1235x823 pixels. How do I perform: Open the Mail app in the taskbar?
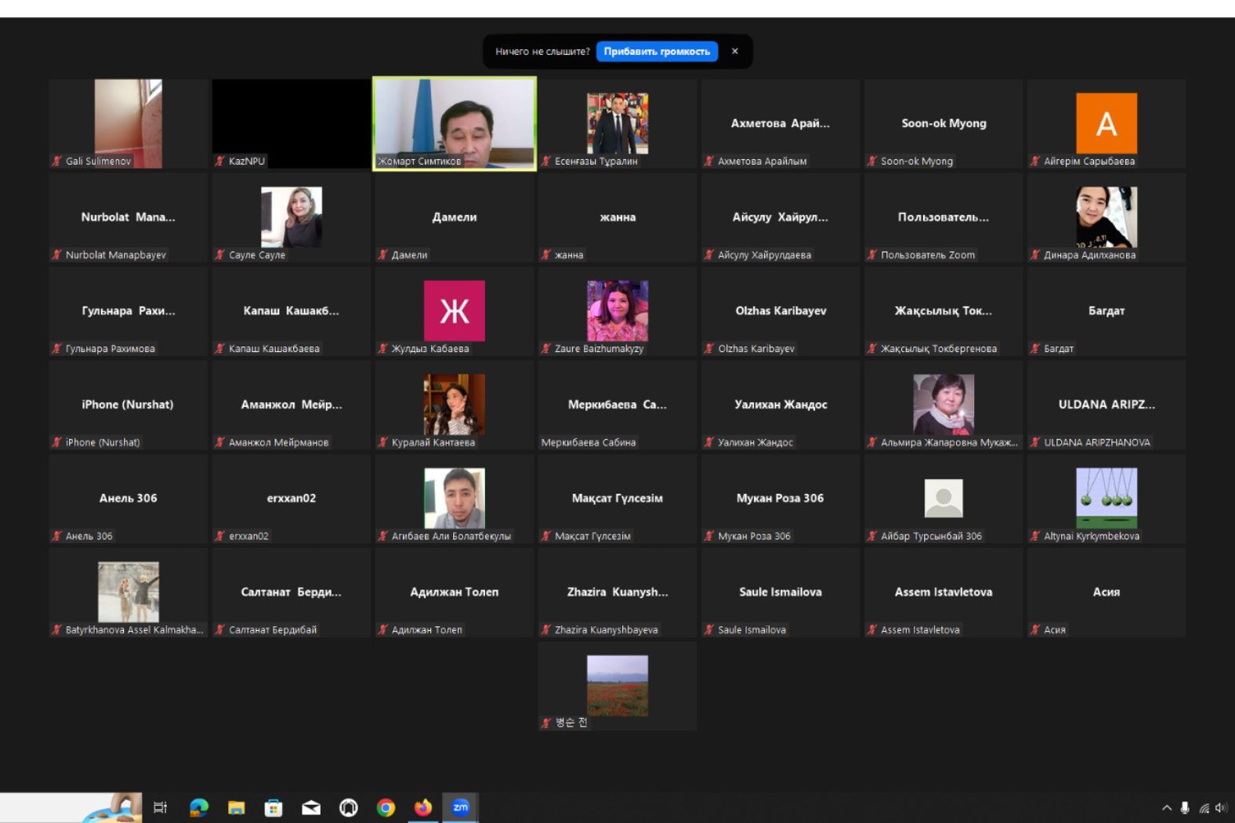311,807
